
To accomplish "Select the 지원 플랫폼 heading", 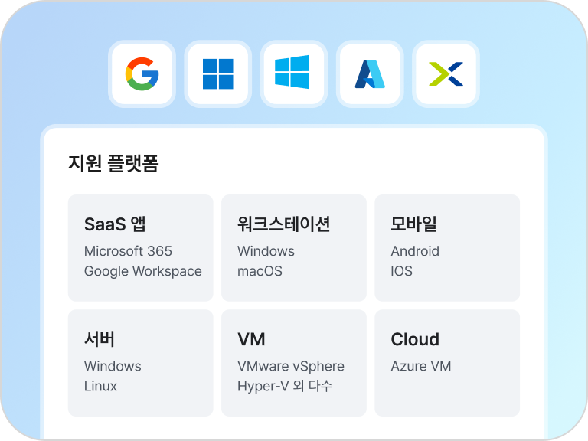I will click(x=113, y=164).
